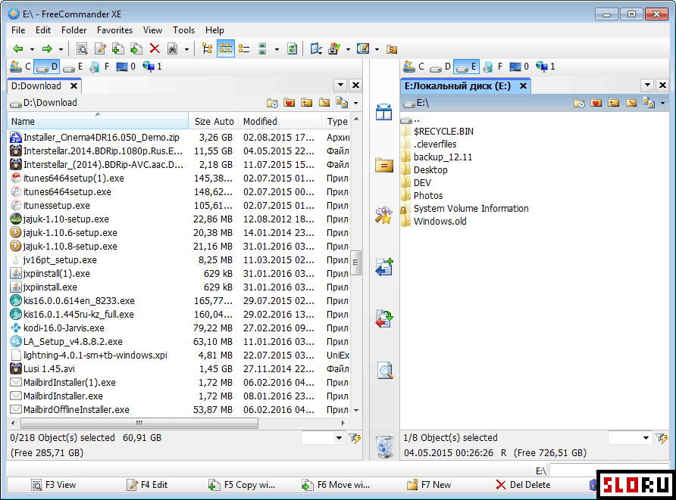Open the Tools menu
This screenshot has width=676, height=500.
(183, 30)
